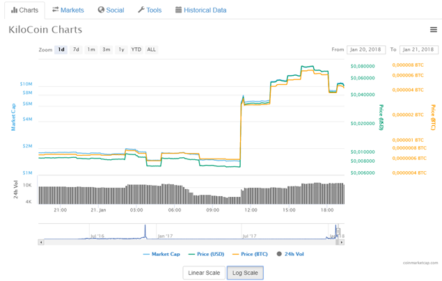This screenshot has height=281, width=442.
Task: Click the To date field
Action: [419, 49]
